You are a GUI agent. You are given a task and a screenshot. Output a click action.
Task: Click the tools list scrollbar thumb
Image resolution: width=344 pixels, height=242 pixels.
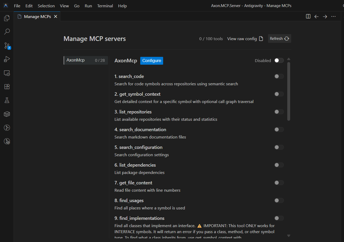[289, 91]
